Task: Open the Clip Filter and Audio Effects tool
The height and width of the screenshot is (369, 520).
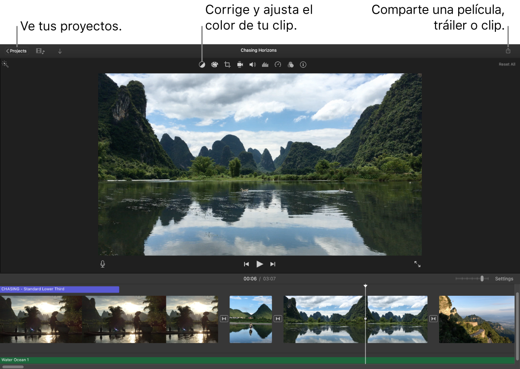Action: click(291, 64)
